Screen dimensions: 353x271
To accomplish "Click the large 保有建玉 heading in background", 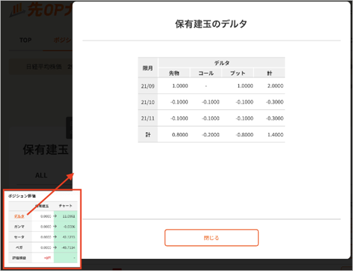I will click(45, 150).
